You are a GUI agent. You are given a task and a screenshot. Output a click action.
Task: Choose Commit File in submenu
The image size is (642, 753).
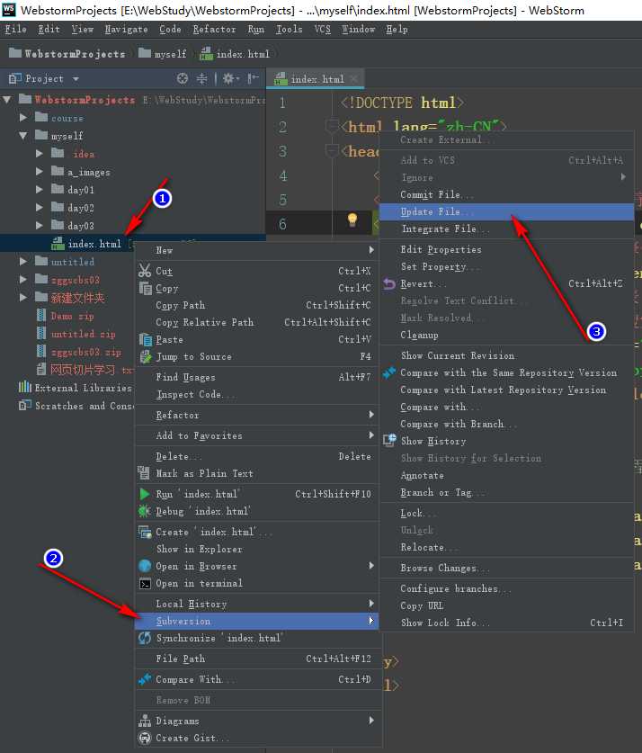coord(507,194)
